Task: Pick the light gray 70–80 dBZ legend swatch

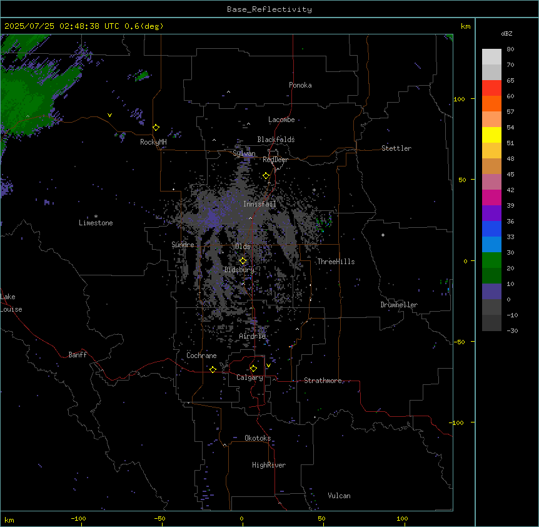Action: pos(491,57)
